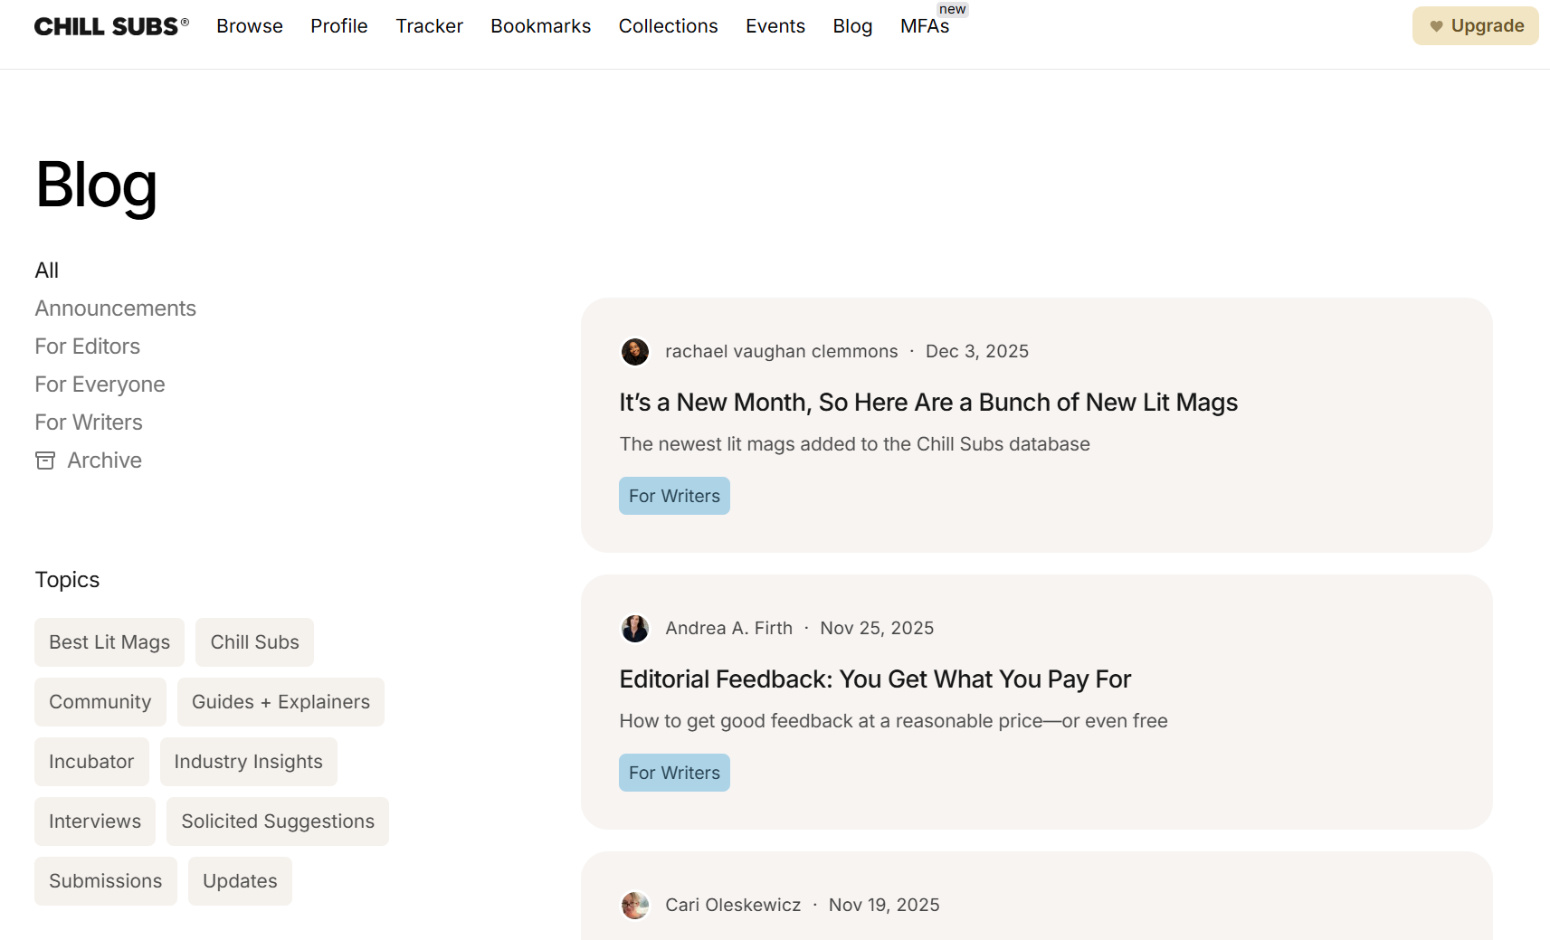
Task: Open the Browse menu
Action: pos(250,26)
